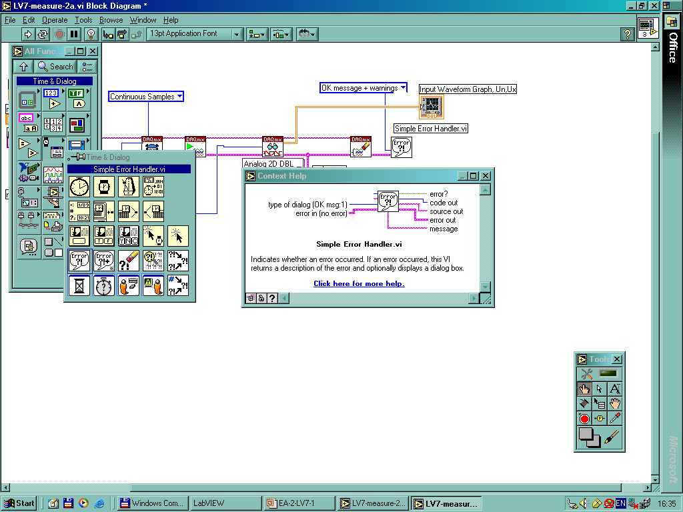Select the Tick Count clock icon

click(x=79, y=187)
